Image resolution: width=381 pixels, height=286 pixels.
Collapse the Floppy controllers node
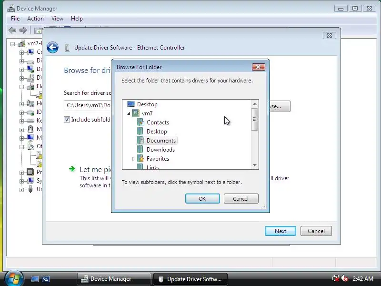tap(21, 87)
